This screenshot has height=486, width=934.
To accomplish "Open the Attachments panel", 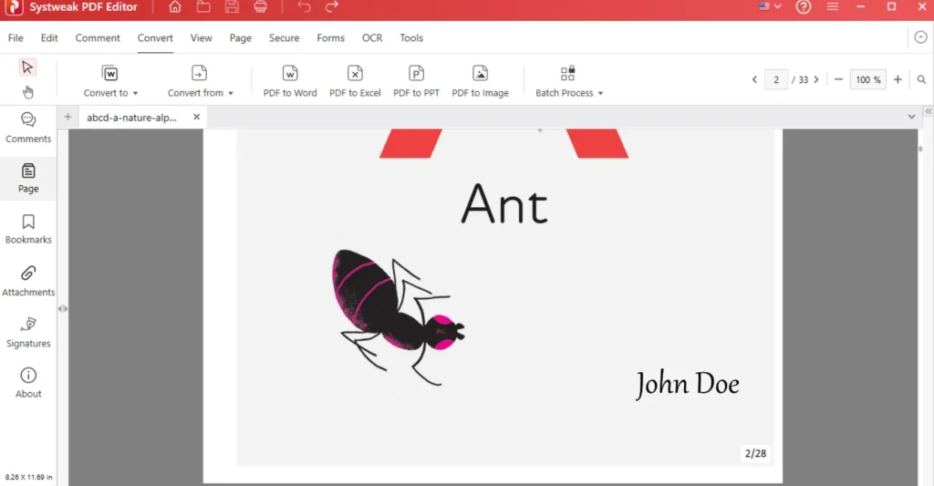I will [28, 281].
